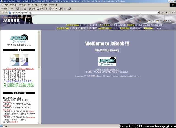Open news item 7 JSP8장 업데이트 완료
This screenshot has height=128, width=176.
tap(18, 81)
